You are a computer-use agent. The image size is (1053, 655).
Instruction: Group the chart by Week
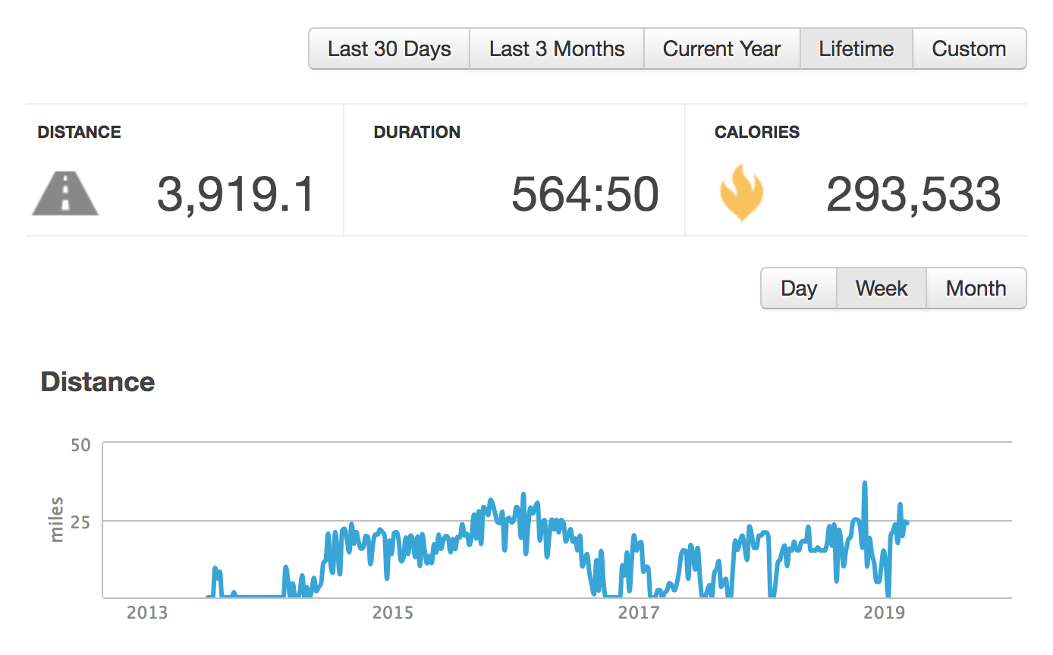882,289
